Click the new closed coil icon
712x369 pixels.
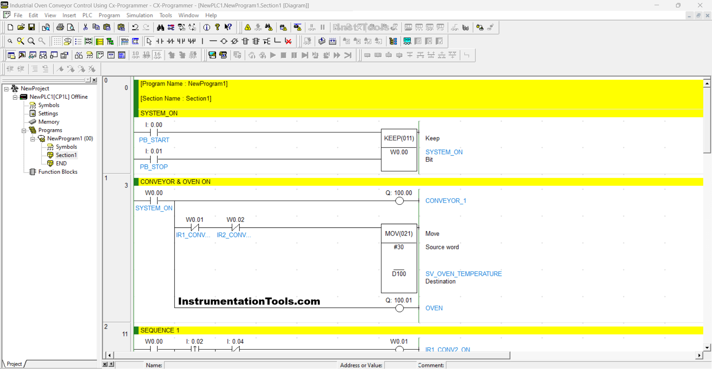pos(234,41)
